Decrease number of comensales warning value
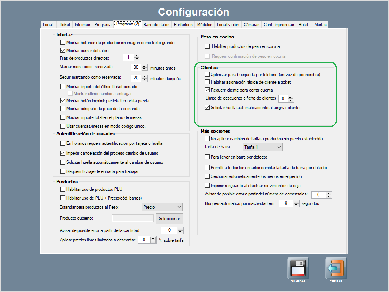 [329, 197]
